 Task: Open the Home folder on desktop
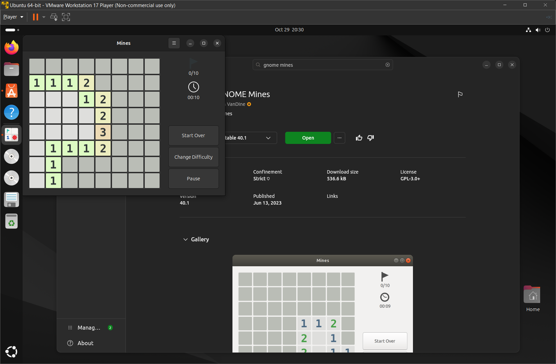pyautogui.click(x=532, y=299)
